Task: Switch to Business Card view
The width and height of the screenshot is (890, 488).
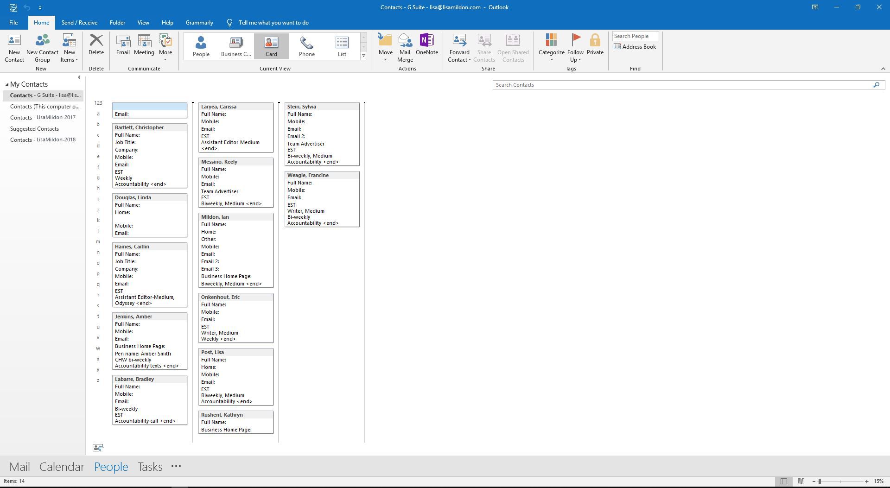Action: [236, 46]
